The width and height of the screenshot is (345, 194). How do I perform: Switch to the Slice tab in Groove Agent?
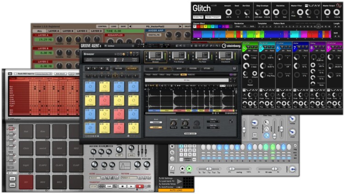[183, 75]
